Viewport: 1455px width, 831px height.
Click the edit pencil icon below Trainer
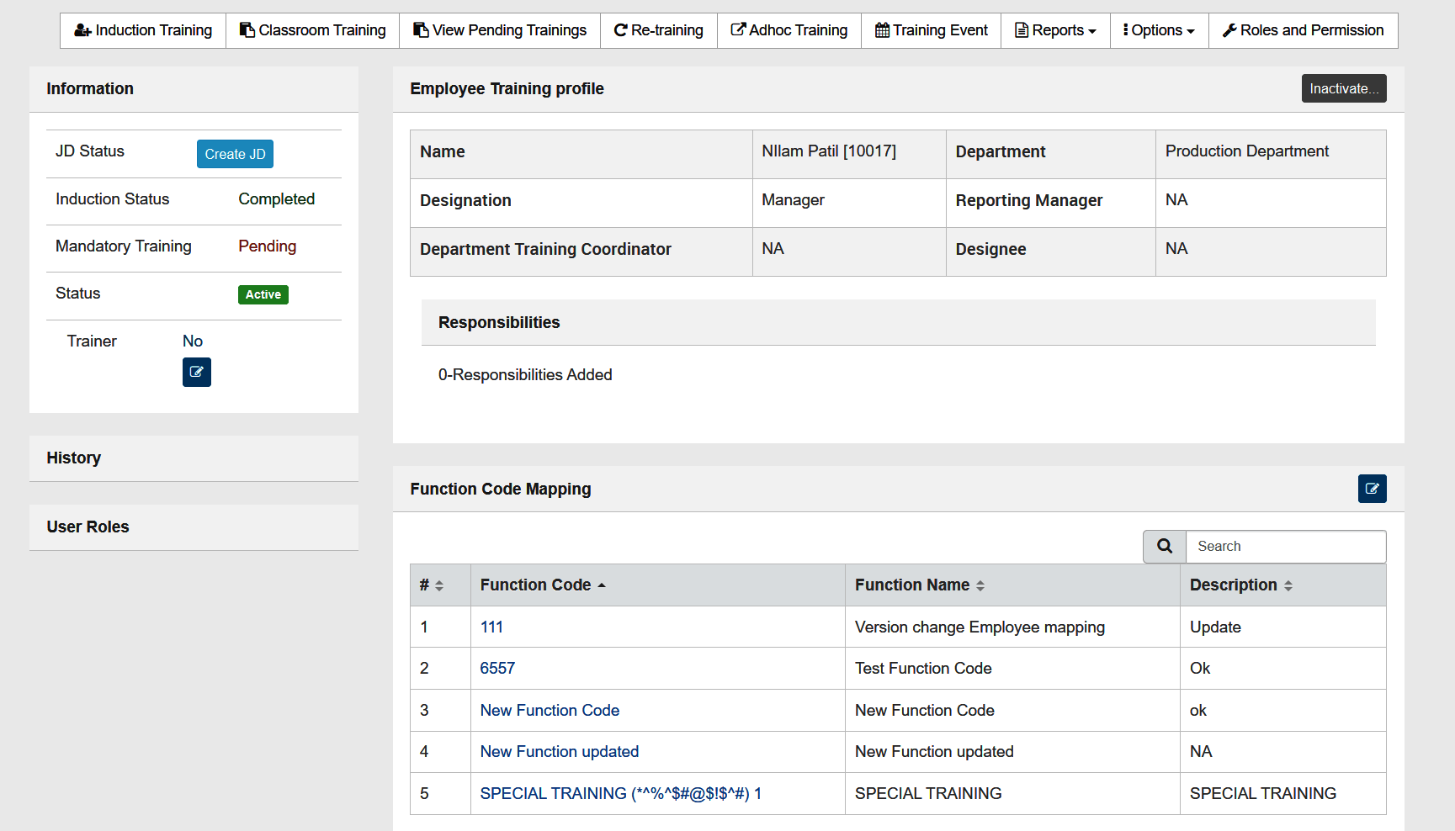pyautogui.click(x=196, y=372)
